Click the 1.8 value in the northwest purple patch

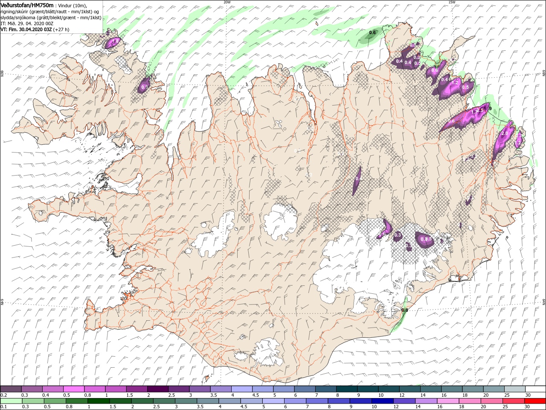click(114, 41)
